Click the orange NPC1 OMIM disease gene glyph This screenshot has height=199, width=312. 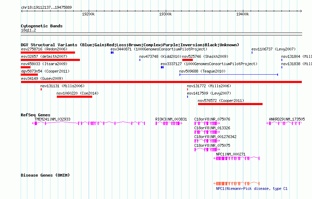(x=236, y=184)
